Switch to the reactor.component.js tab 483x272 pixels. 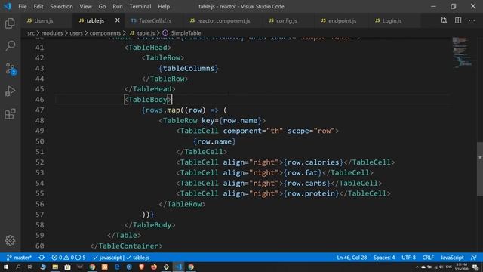point(223,20)
